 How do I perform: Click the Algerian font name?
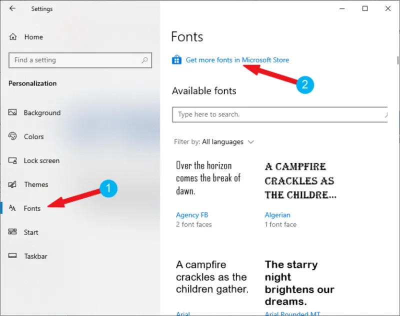point(277,215)
